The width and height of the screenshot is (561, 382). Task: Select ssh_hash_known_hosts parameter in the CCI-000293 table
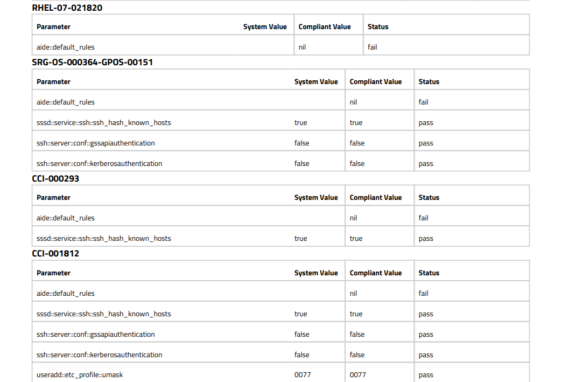coord(103,239)
